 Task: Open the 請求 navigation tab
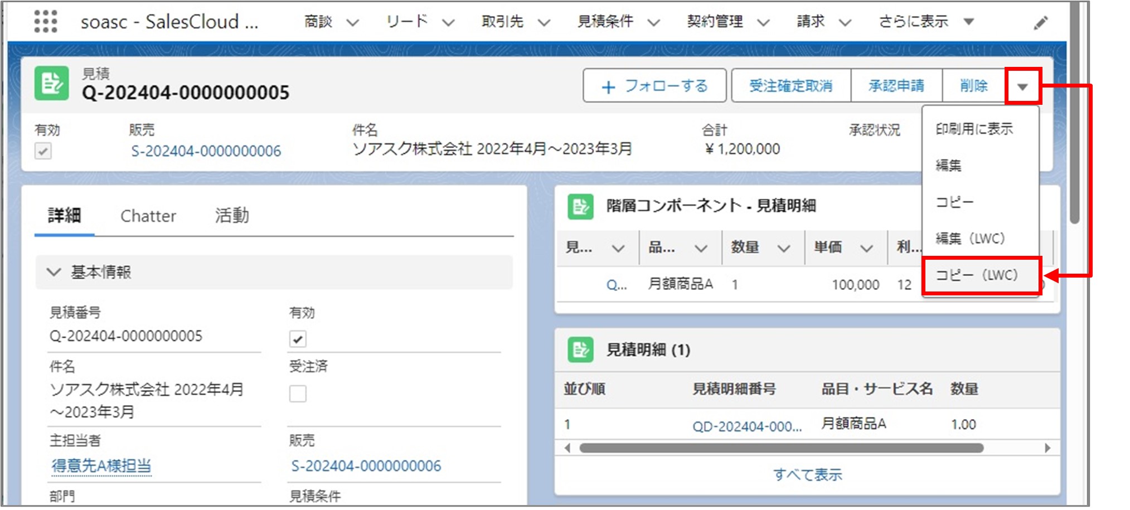coord(811,22)
